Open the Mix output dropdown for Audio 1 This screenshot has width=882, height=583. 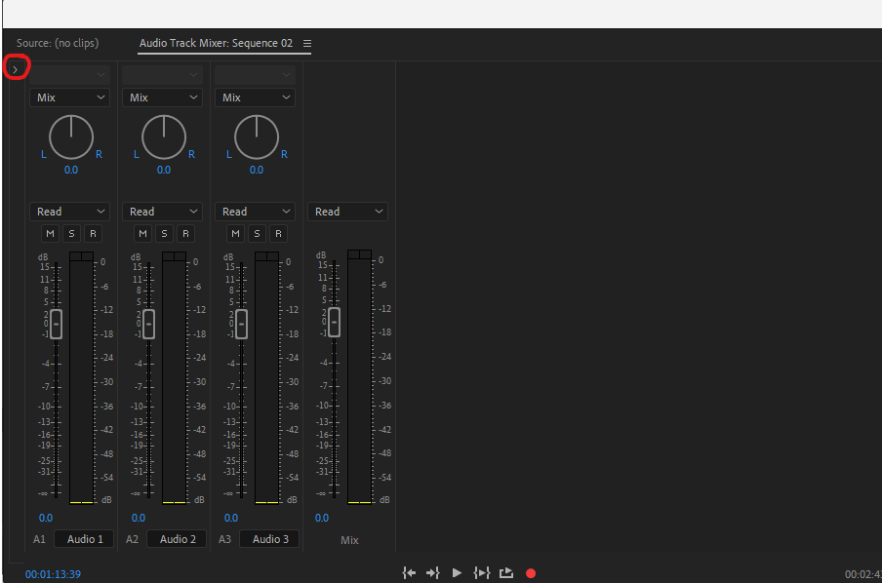(x=69, y=97)
